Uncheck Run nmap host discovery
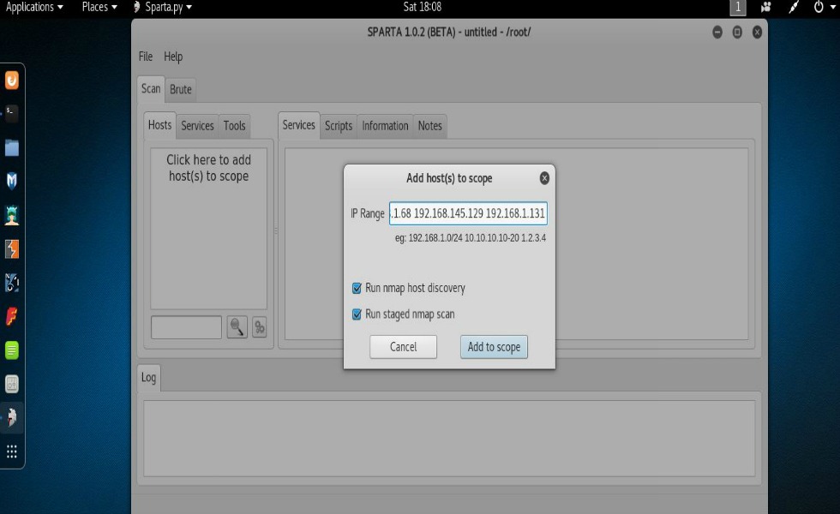This screenshot has width=840, height=514. [x=357, y=288]
